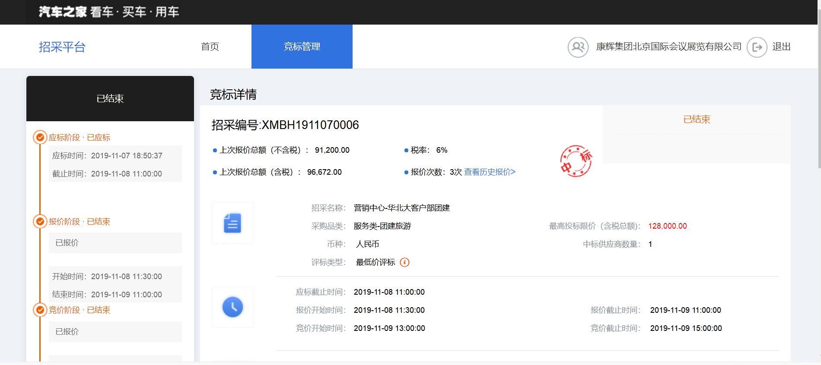Open the 首页 tab
The height and width of the screenshot is (365, 821).
210,47
